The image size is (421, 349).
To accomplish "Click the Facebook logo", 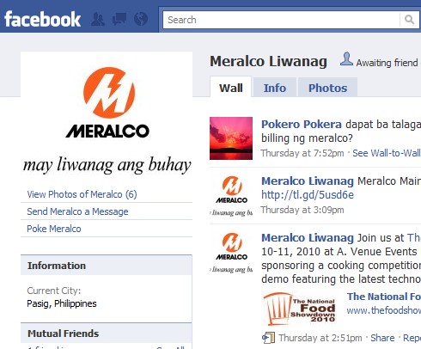I will click(x=42, y=20).
